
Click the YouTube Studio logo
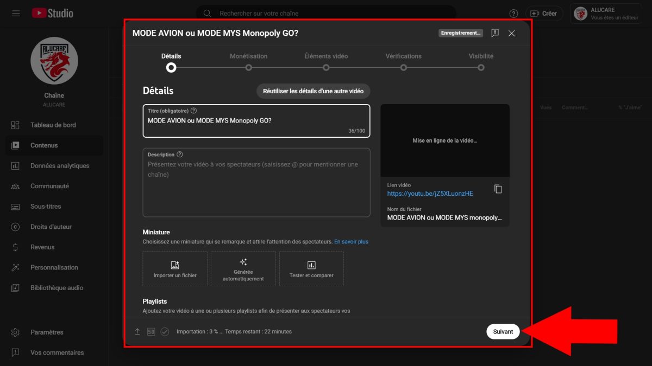52,13
